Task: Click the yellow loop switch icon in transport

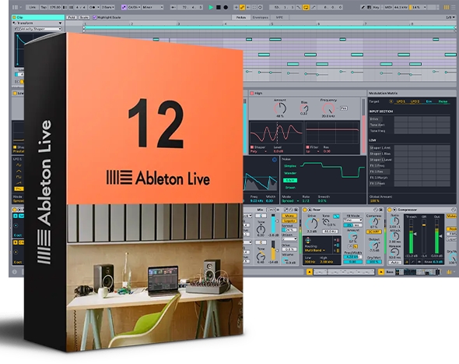Action: 306,7
